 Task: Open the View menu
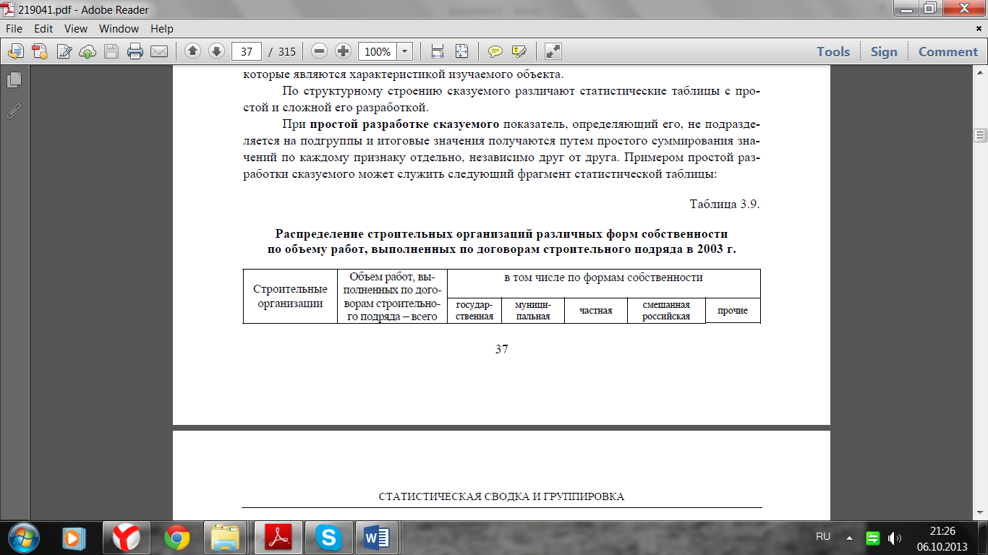(x=76, y=29)
